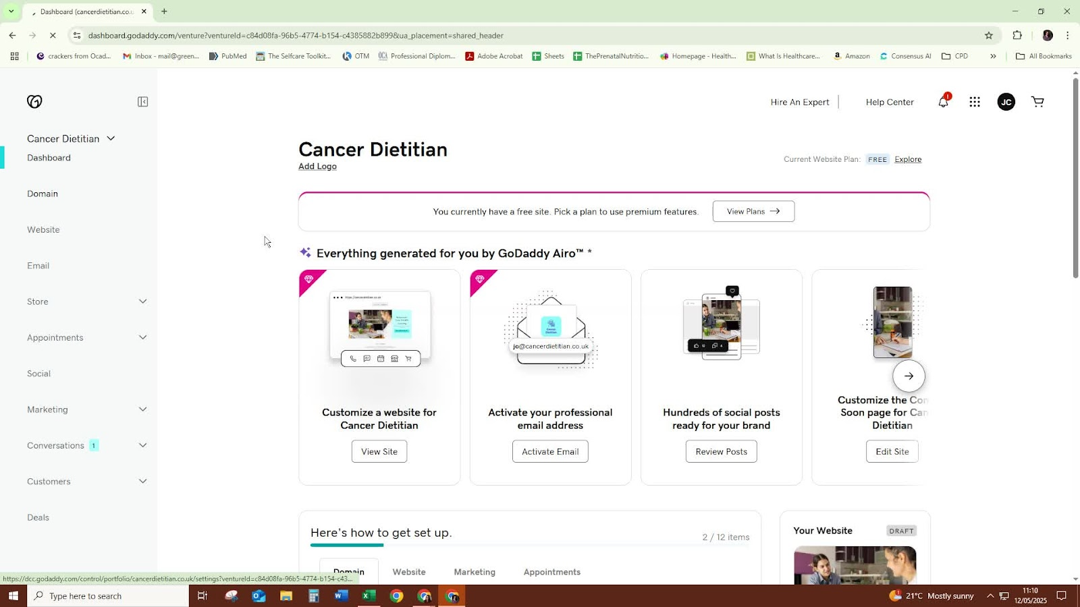The height and width of the screenshot is (607, 1080).
Task: Open Deals in the sidebar
Action: 38,517
